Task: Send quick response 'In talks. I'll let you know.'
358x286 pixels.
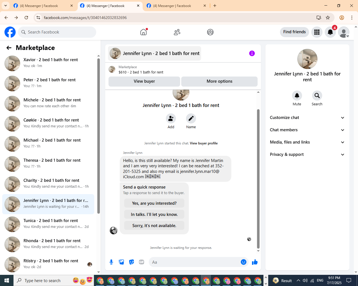Action: (x=154, y=214)
